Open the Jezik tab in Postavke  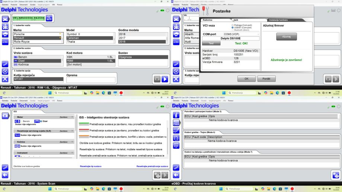click(x=249, y=20)
